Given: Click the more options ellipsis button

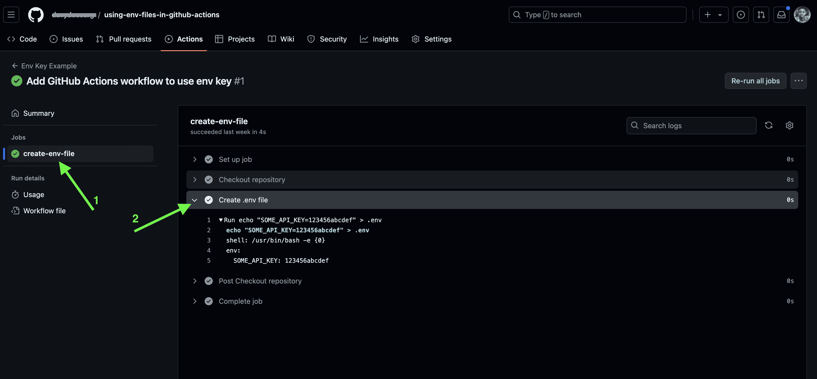Looking at the screenshot, I should 799,81.
